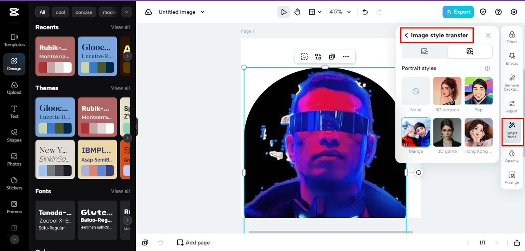Open the Text sidebar panel
This screenshot has width=525, height=251.
coord(14,112)
